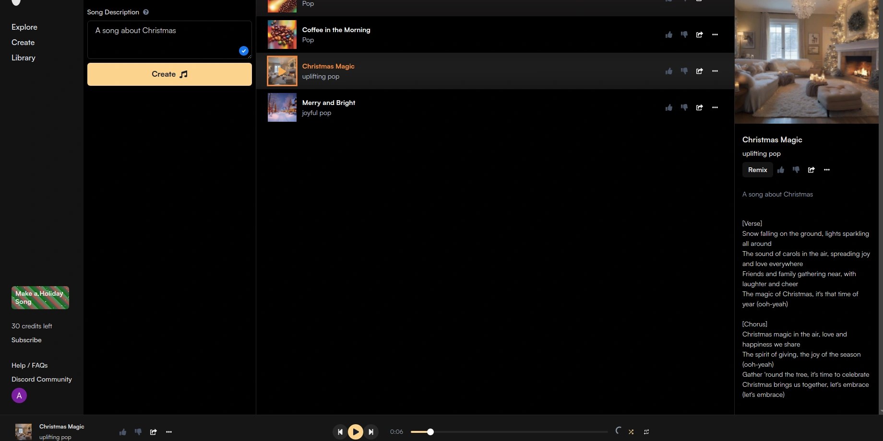Click share icon beside the Remix button
883x441 pixels.
(811, 170)
